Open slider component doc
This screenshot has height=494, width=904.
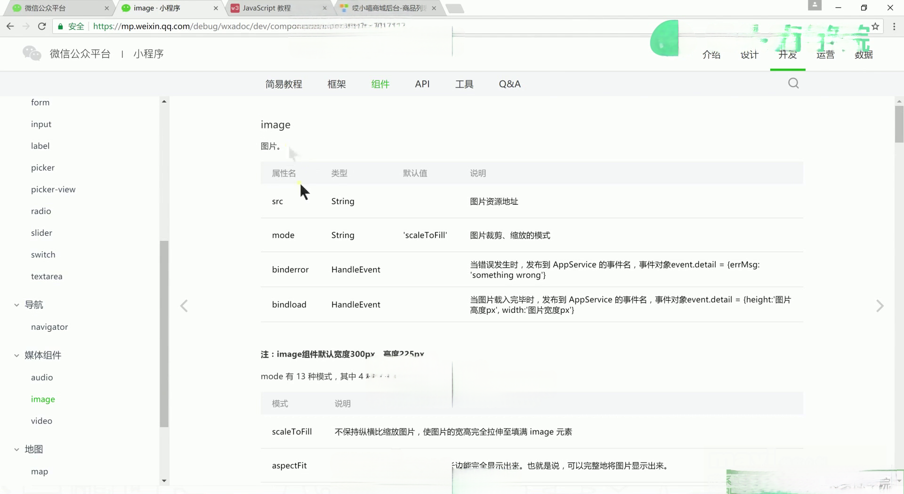(41, 232)
